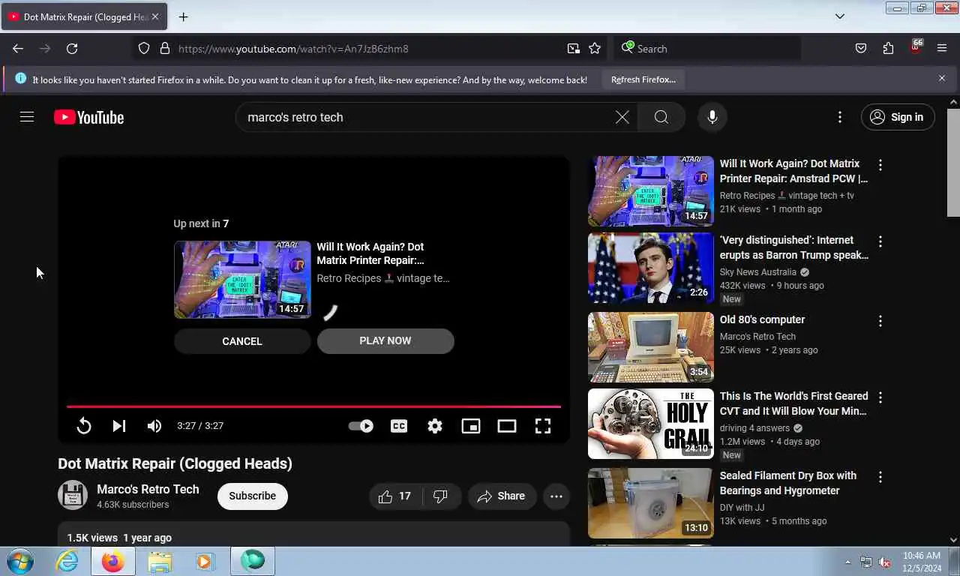Dislike this video
This screenshot has width=960, height=576.
441,496
